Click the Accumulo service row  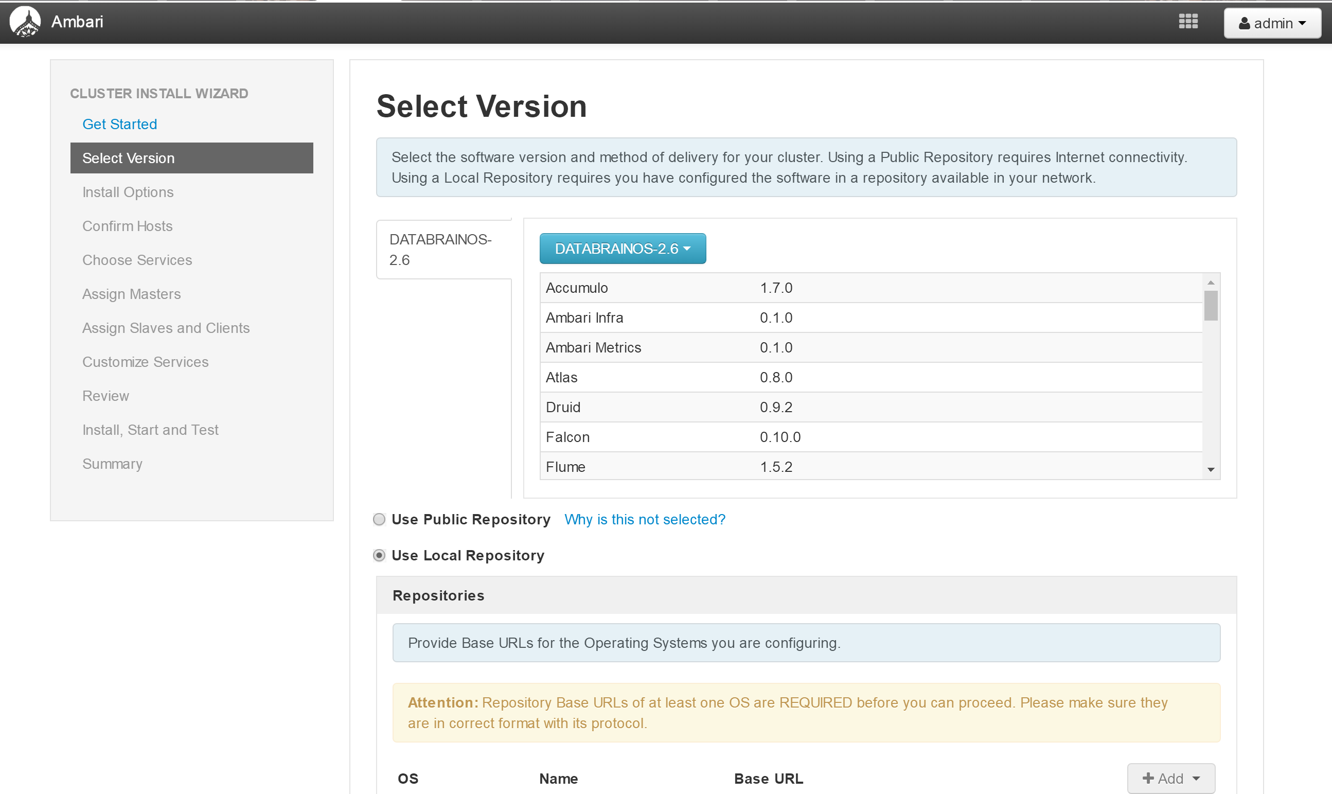point(872,288)
